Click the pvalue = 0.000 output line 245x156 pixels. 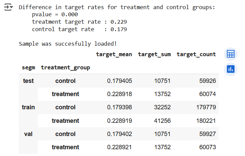[x=55, y=14]
